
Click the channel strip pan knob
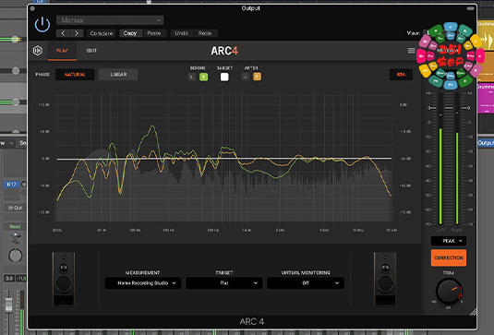coord(15,256)
